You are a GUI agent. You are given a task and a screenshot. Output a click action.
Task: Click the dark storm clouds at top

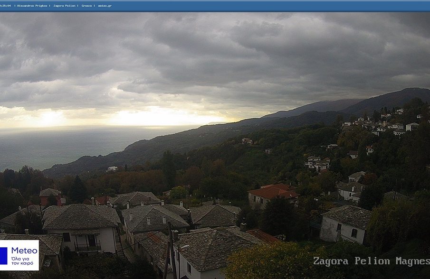[214, 43]
